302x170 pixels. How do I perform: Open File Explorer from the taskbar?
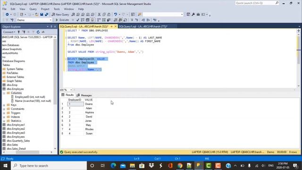click(132, 166)
